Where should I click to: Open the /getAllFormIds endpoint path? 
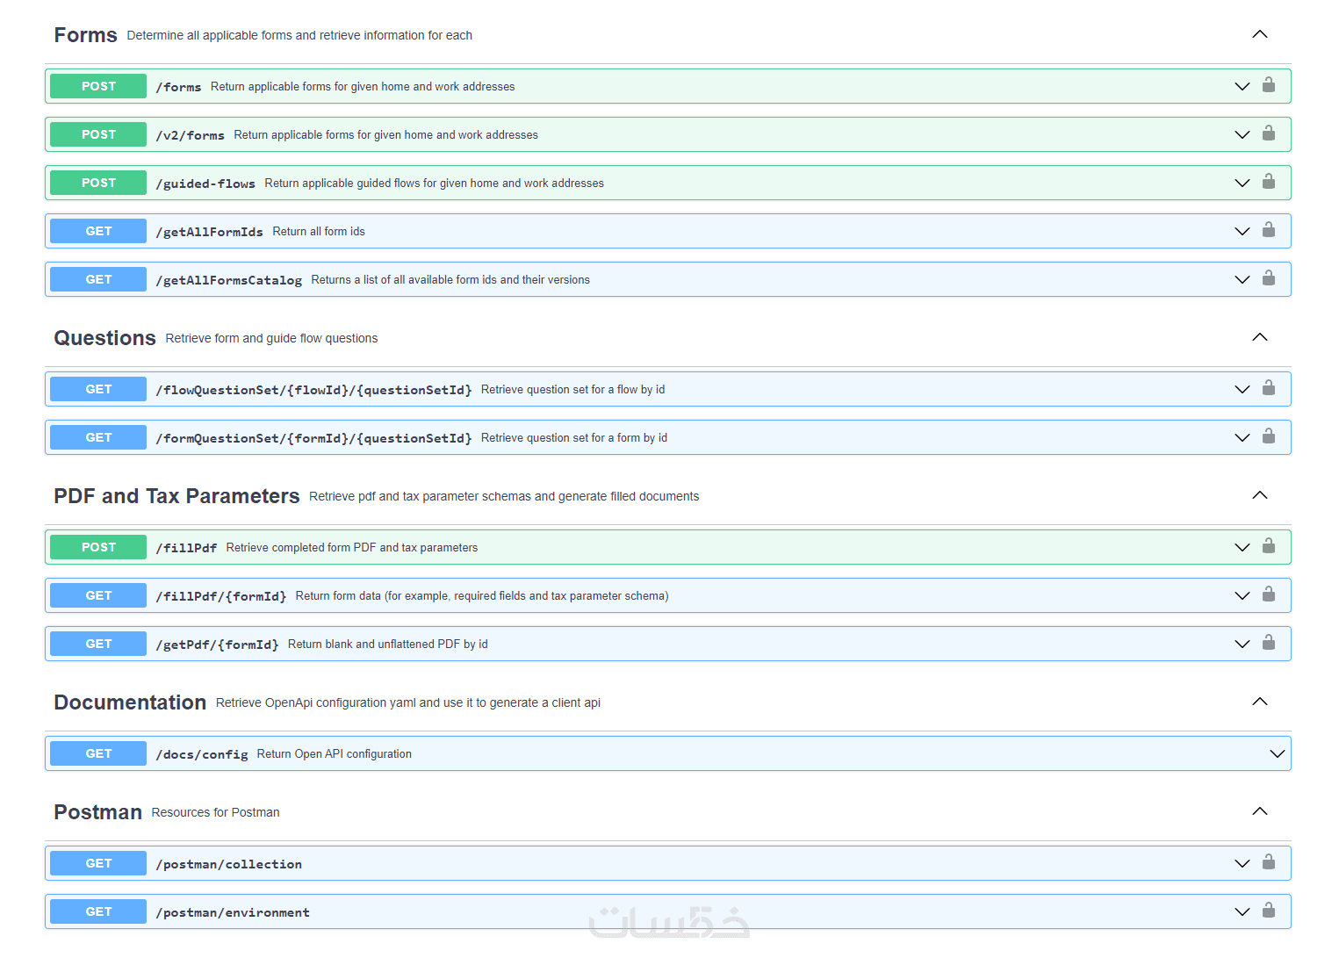[x=209, y=232]
